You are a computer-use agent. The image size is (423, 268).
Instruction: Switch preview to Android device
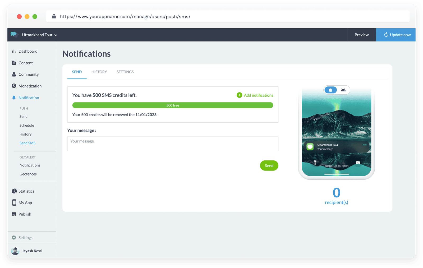(x=343, y=90)
